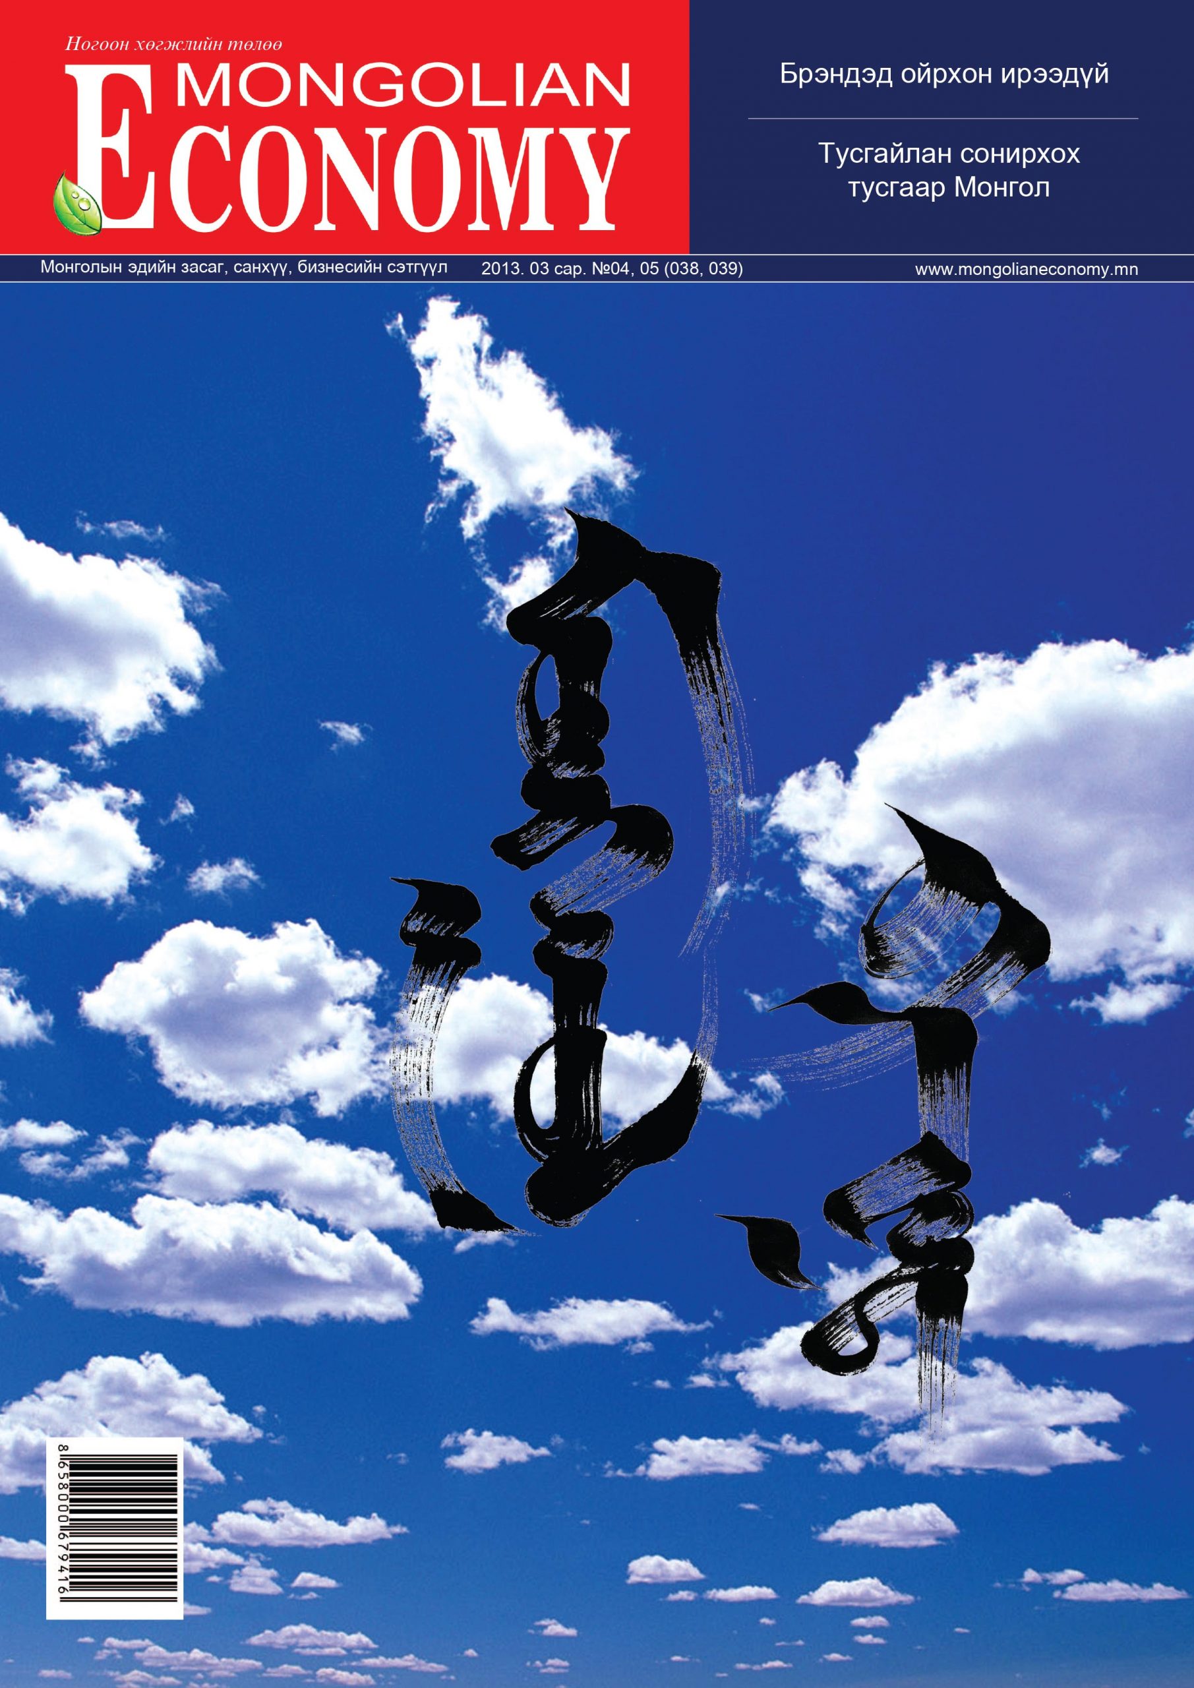The height and width of the screenshot is (1688, 1194).
Task: Visit www.mongolianeconomy.mn link
Action: (1026, 269)
